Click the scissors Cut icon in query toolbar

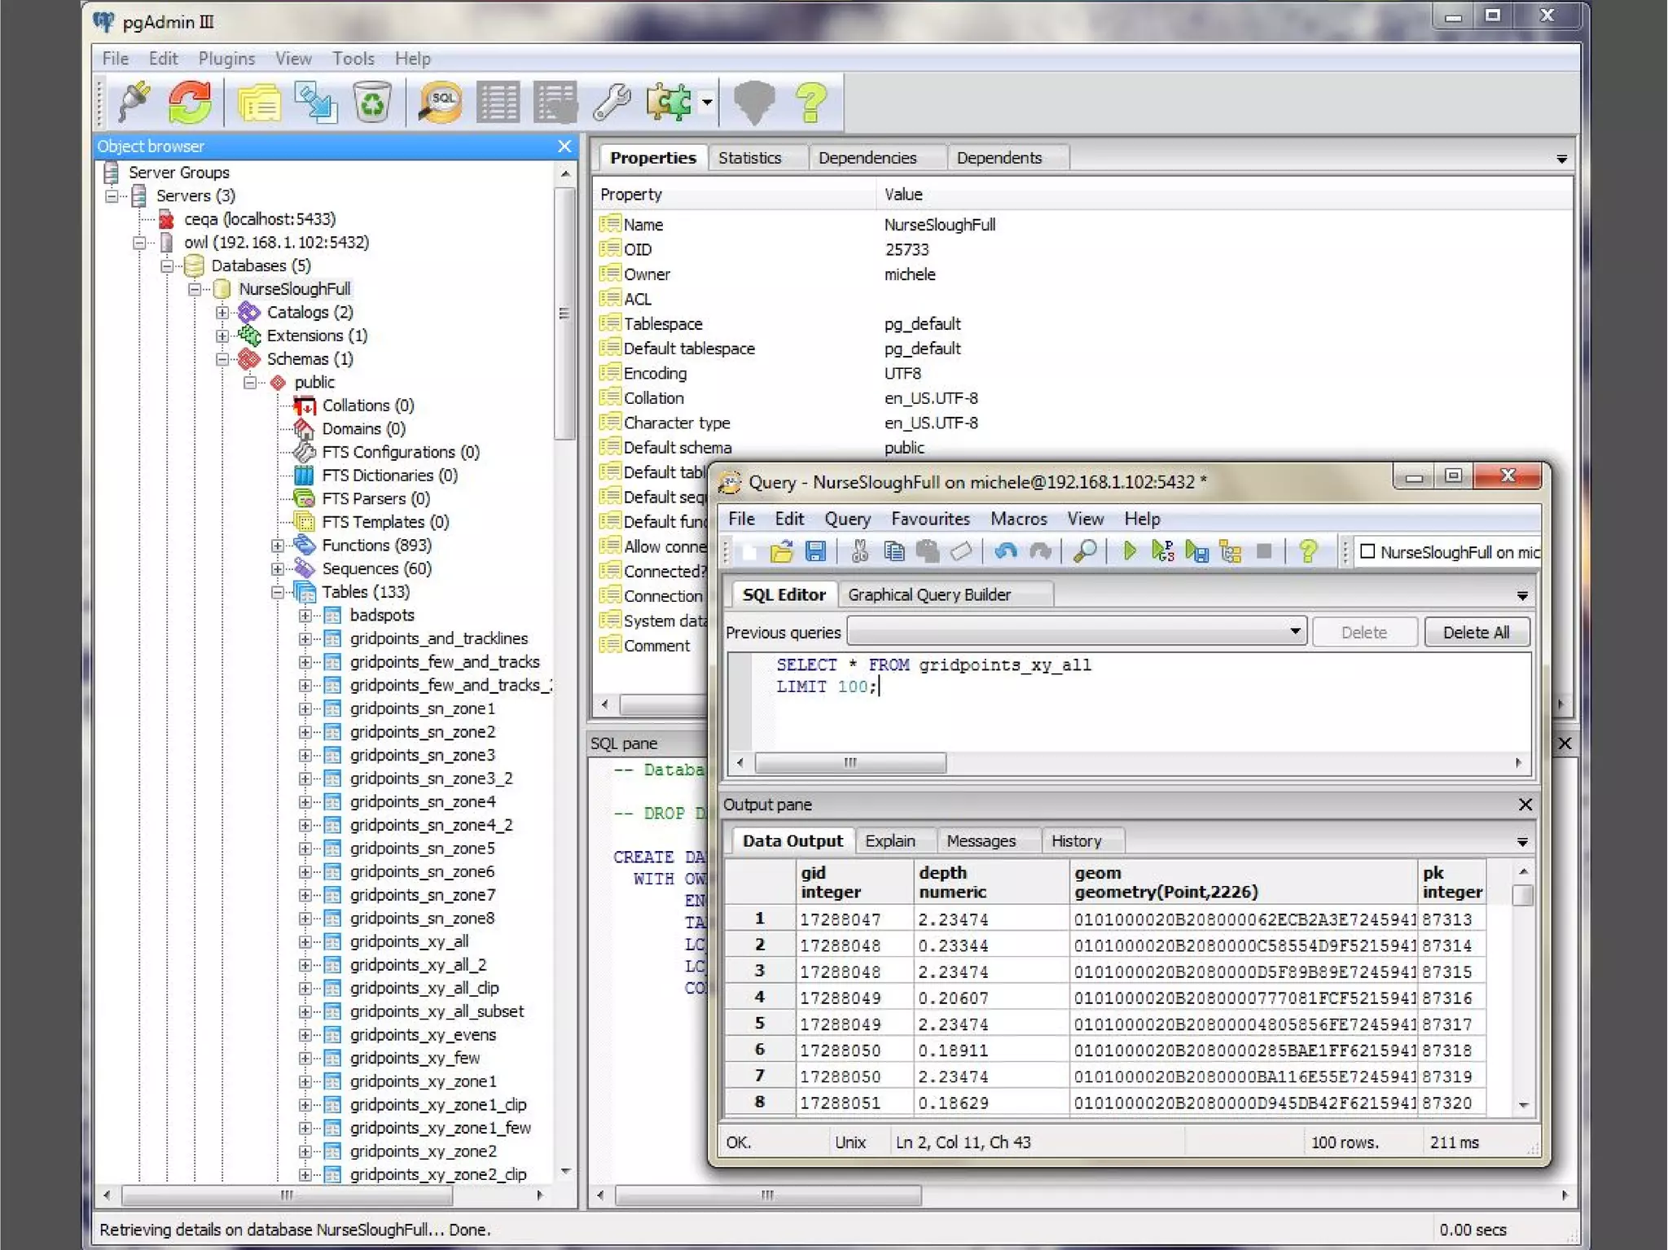click(859, 552)
